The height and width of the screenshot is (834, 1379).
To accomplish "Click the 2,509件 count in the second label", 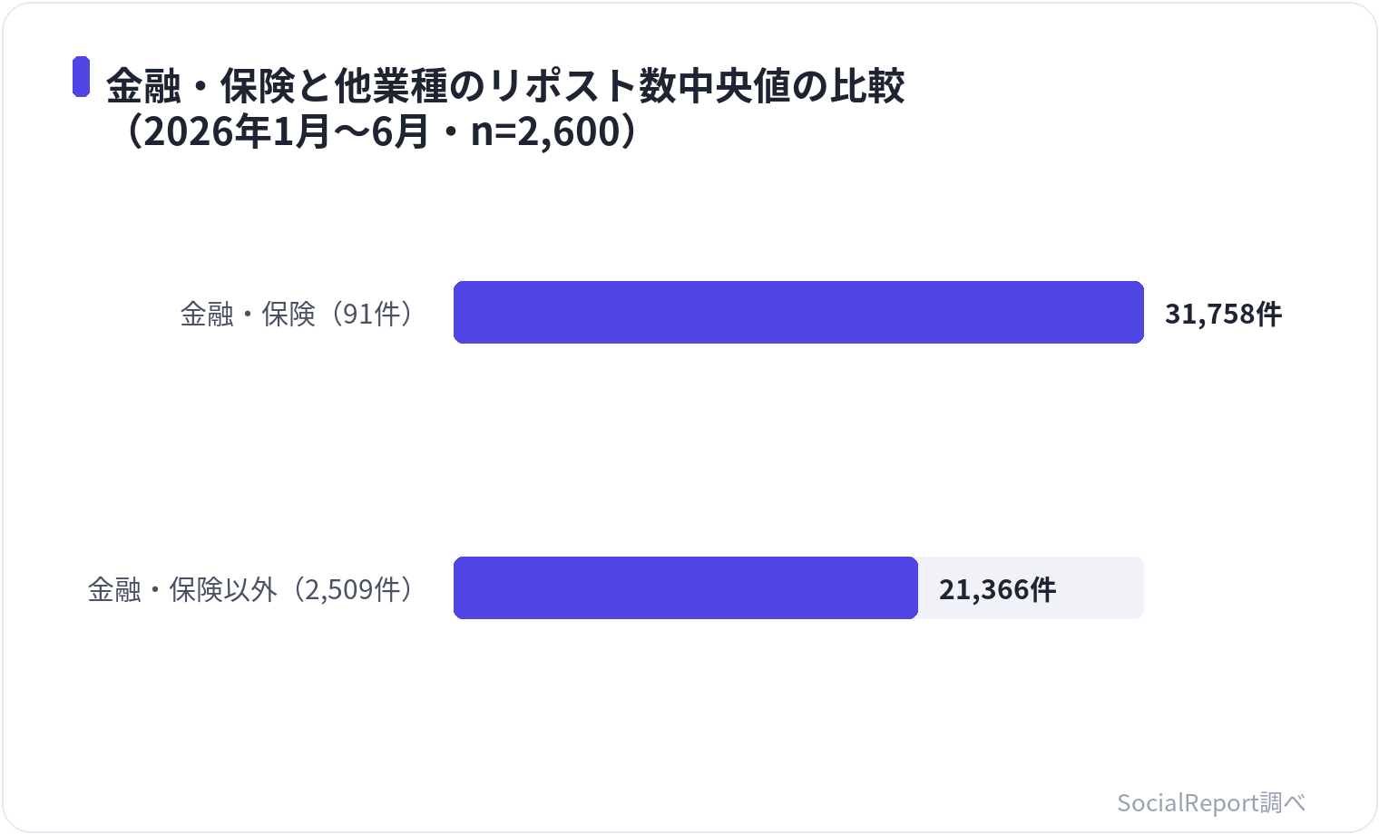I will [352, 589].
